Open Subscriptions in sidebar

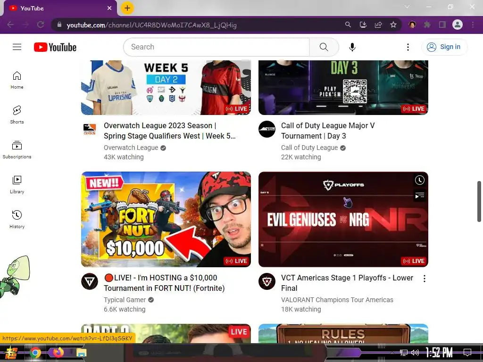[17, 149]
